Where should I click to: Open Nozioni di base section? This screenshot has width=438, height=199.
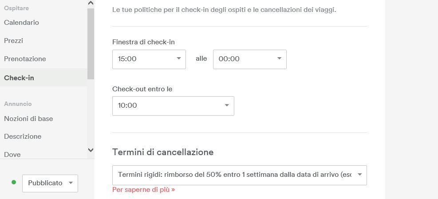[28, 119]
